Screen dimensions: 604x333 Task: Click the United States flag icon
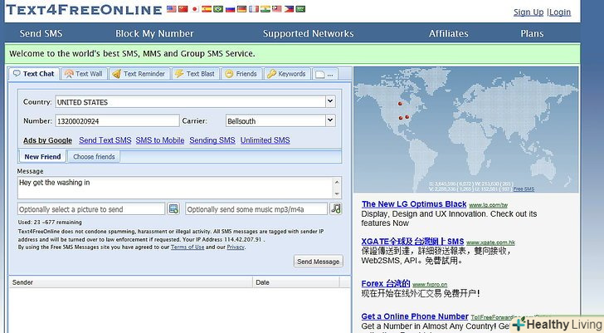[x=172, y=9]
